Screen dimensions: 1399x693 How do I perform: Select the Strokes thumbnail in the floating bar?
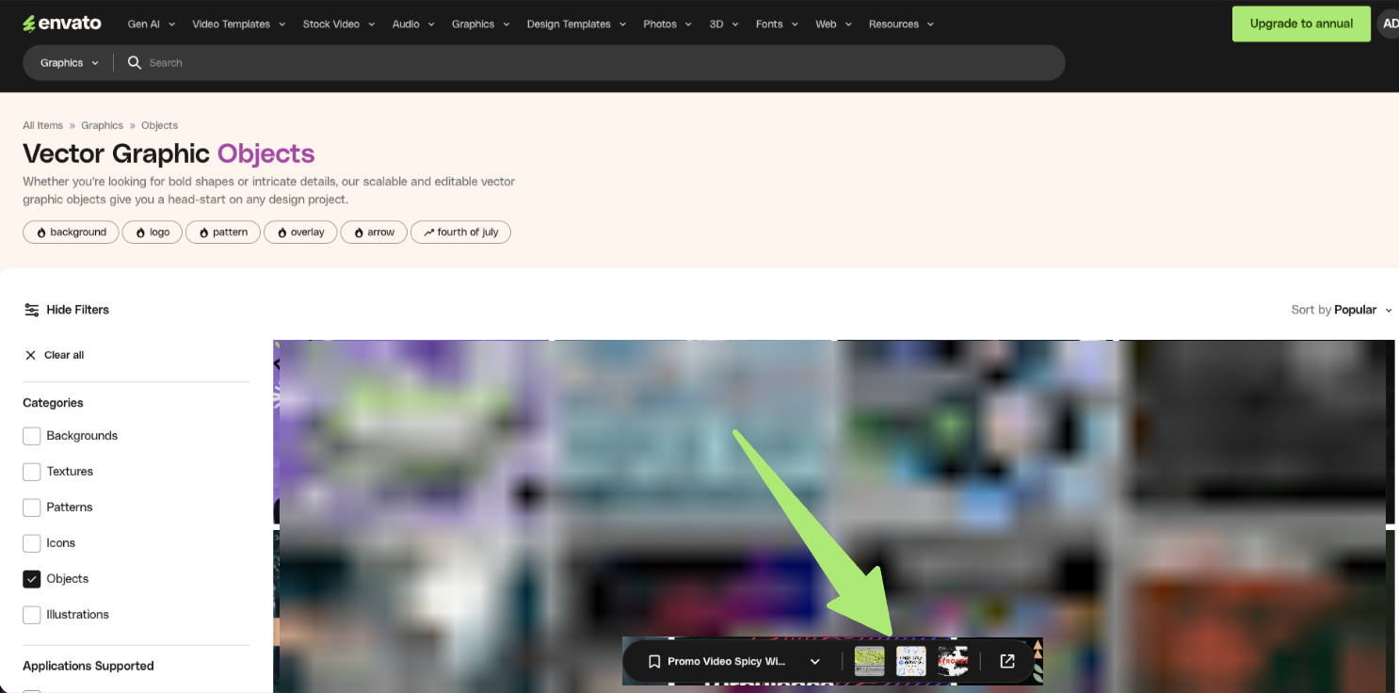[953, 661]
